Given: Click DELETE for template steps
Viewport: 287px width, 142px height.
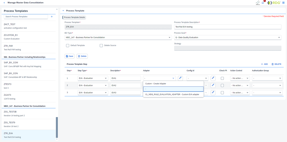Looking at the screenshot, I should [x=276, y=64].
